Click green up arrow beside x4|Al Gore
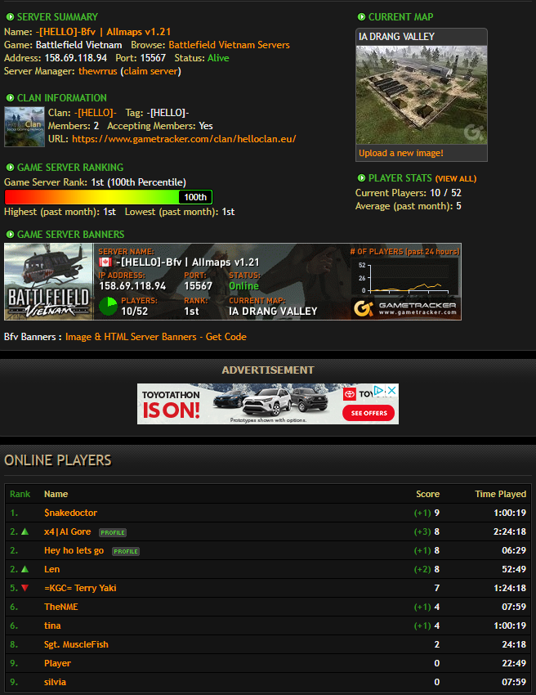The image size is (536, 695). [x=25, y=531]
